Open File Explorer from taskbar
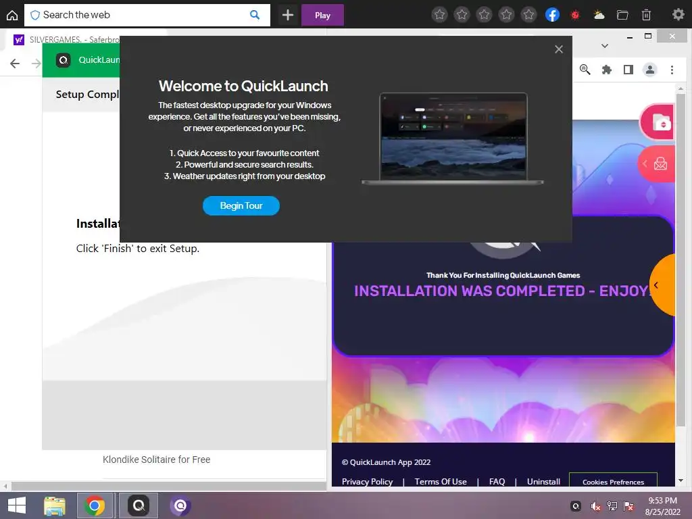 (55, 505)
